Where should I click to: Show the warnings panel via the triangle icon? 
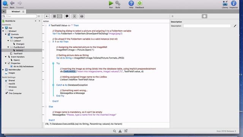click(120, 131)
